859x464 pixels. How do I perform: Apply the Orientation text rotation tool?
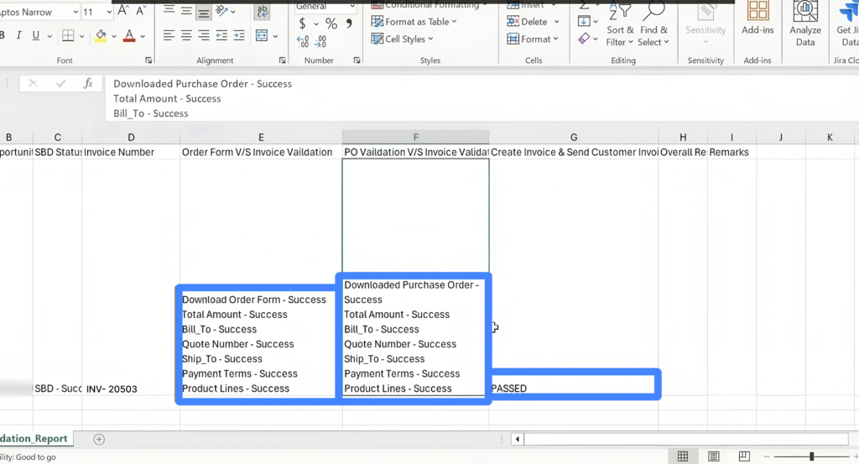(221, 11)
